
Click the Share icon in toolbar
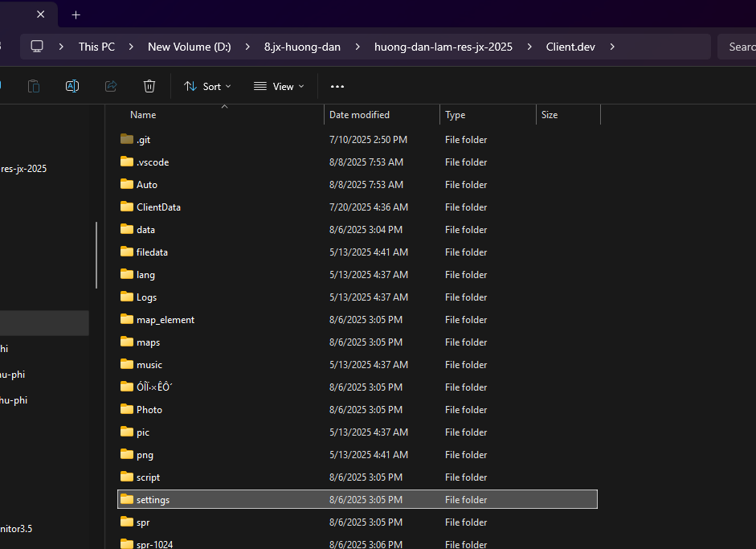point(111,86)
